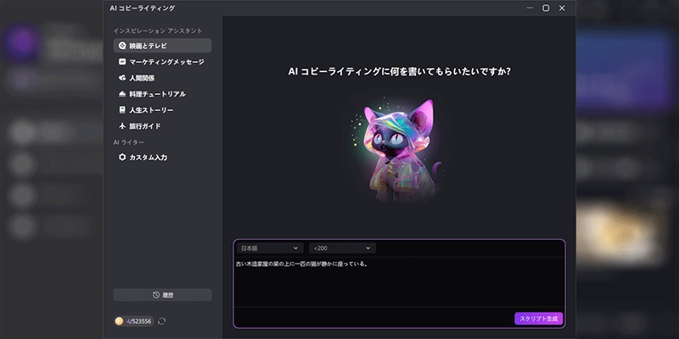Click the dish icon beside 料理チュートリアル
The image size is (679, 339).
point(122,94)
